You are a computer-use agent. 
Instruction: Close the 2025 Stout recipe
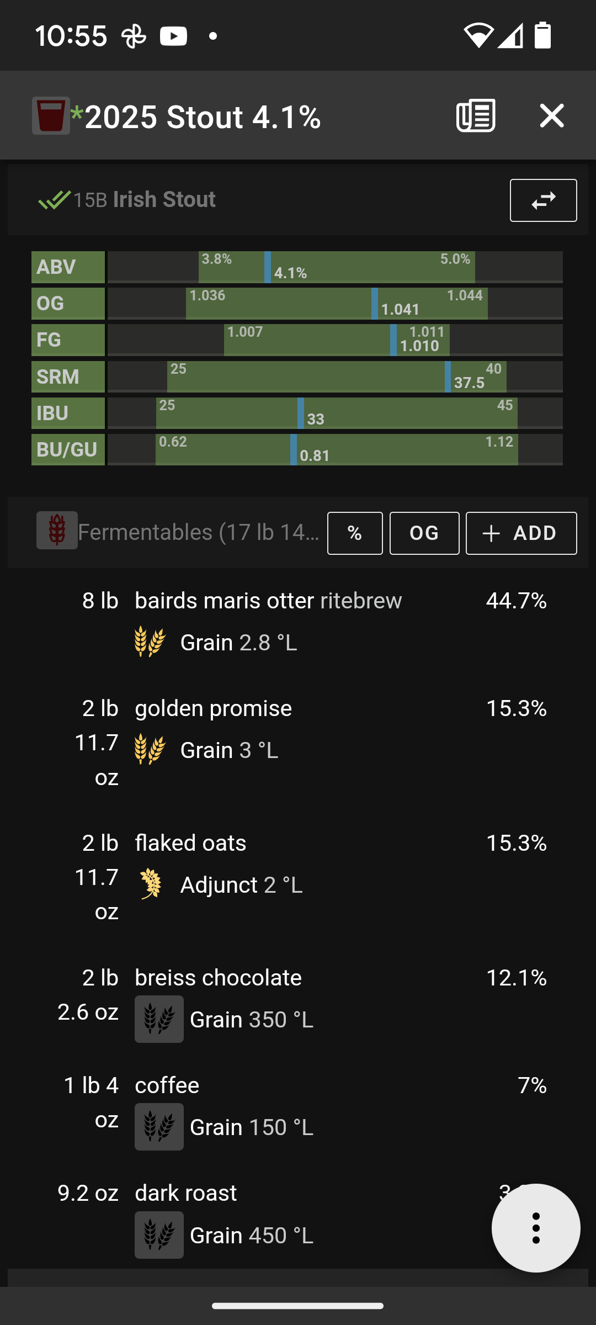coord(552,116)
